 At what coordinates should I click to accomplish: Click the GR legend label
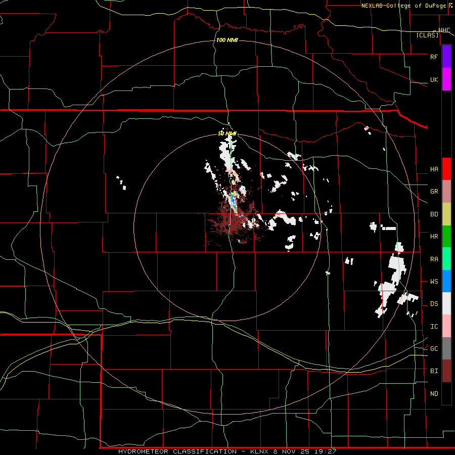[434, 192]
